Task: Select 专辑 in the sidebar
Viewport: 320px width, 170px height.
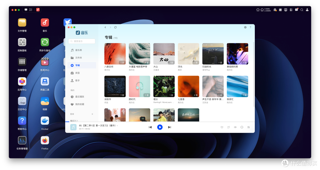Action: (82, 65)
